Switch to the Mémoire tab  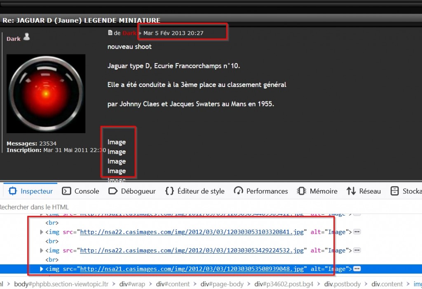[x=317, y=191]
